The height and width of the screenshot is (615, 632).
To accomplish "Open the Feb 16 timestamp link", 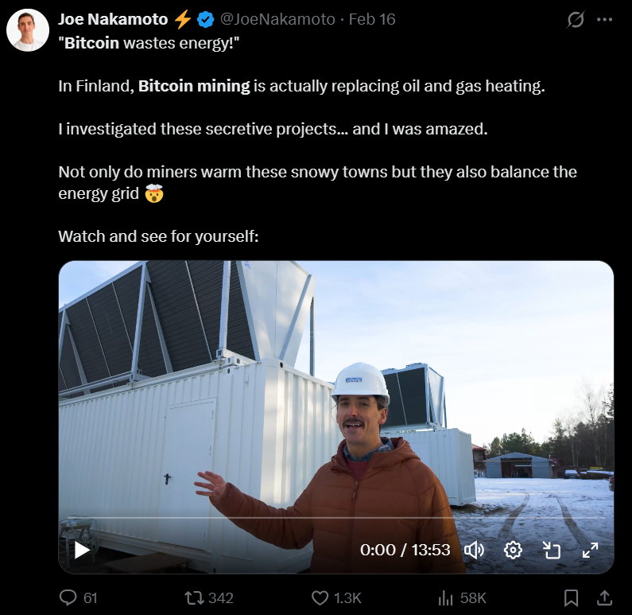I will (372, 19).
